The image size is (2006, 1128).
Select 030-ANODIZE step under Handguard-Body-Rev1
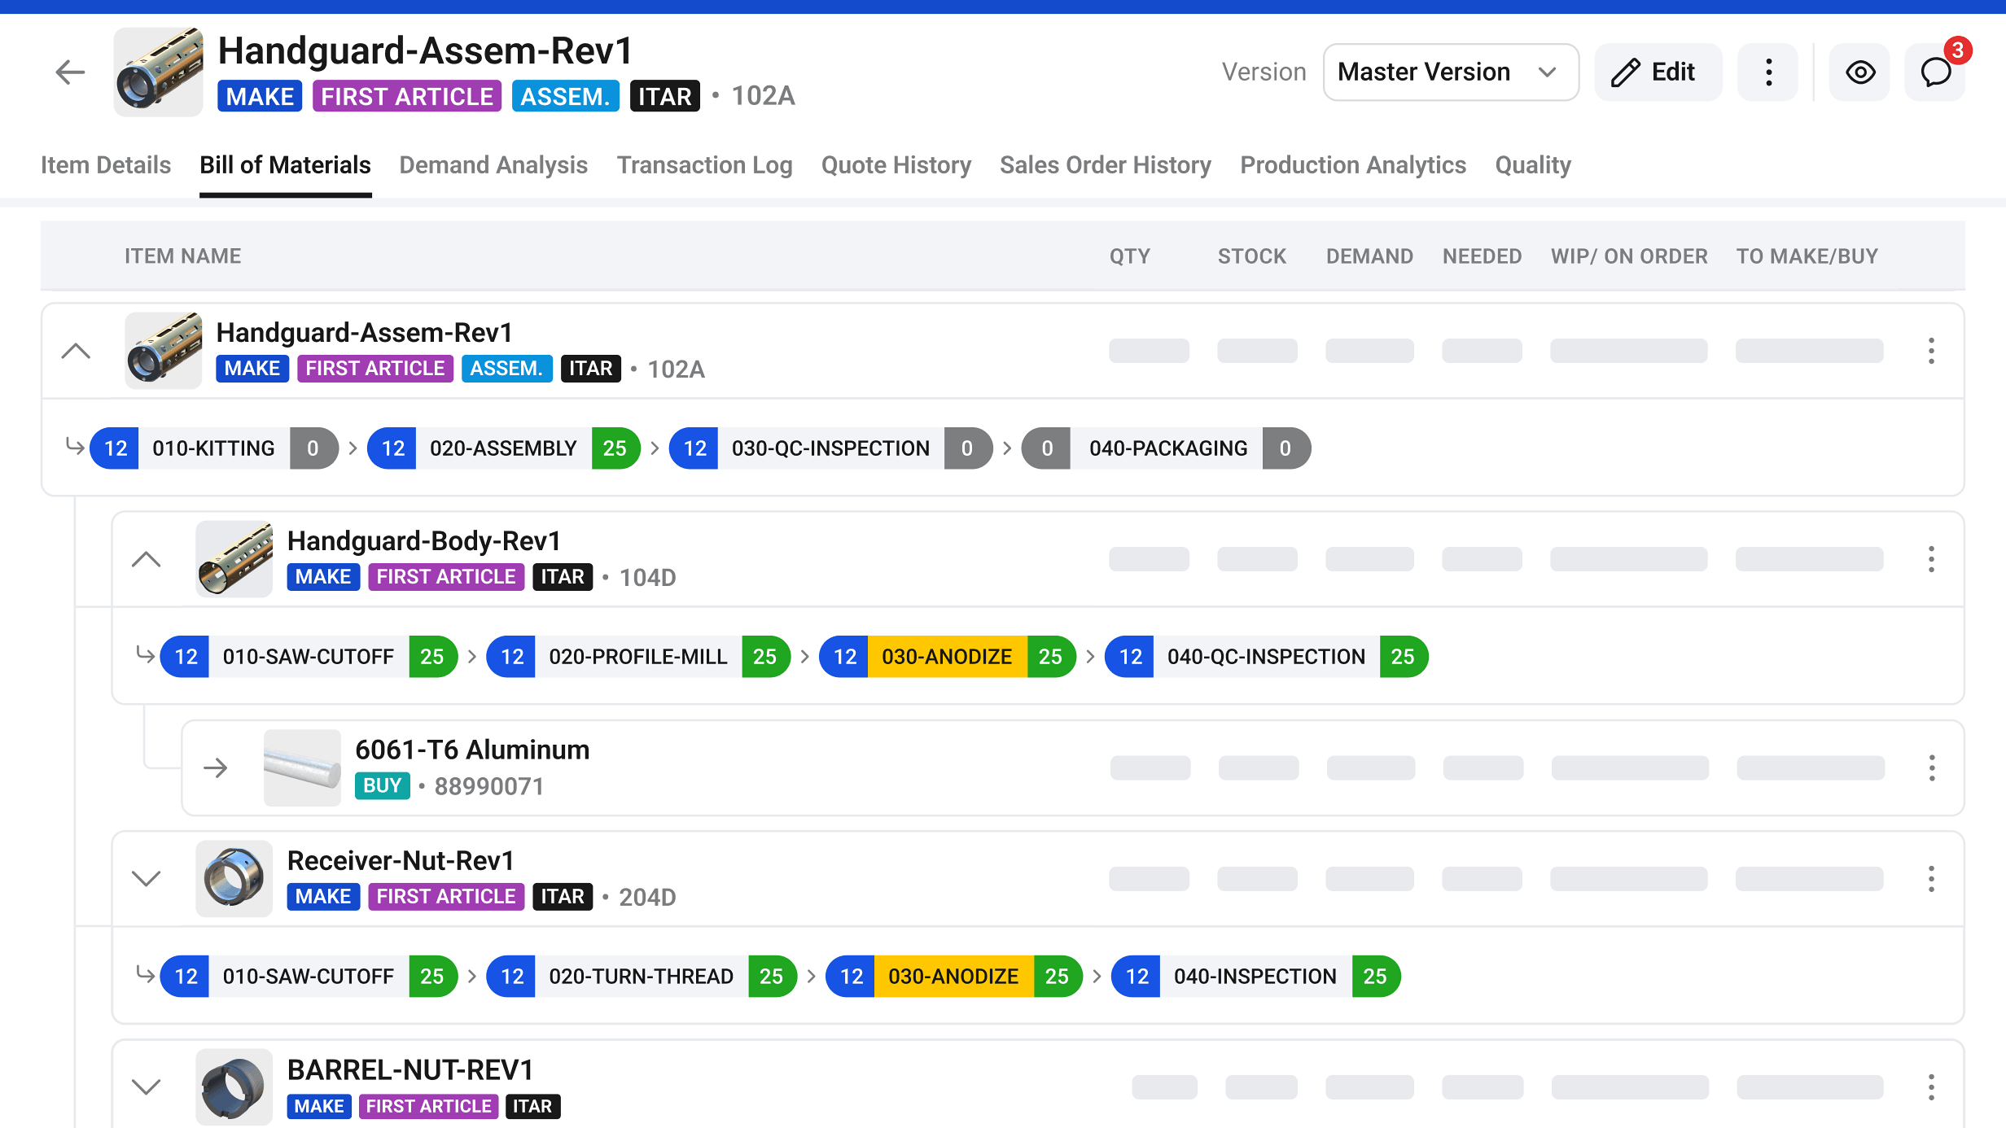948,657
